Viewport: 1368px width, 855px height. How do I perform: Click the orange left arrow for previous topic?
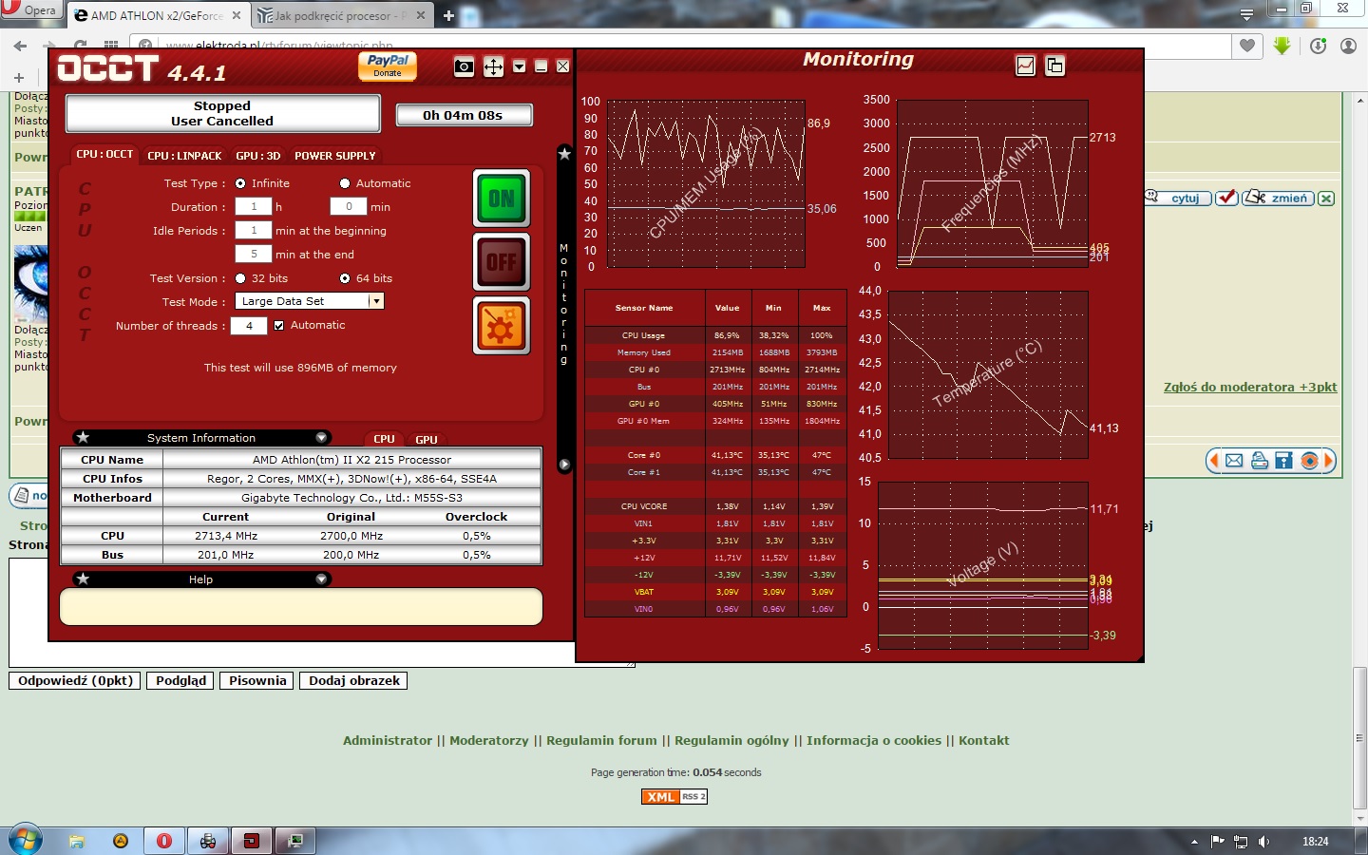(1213, 461)
